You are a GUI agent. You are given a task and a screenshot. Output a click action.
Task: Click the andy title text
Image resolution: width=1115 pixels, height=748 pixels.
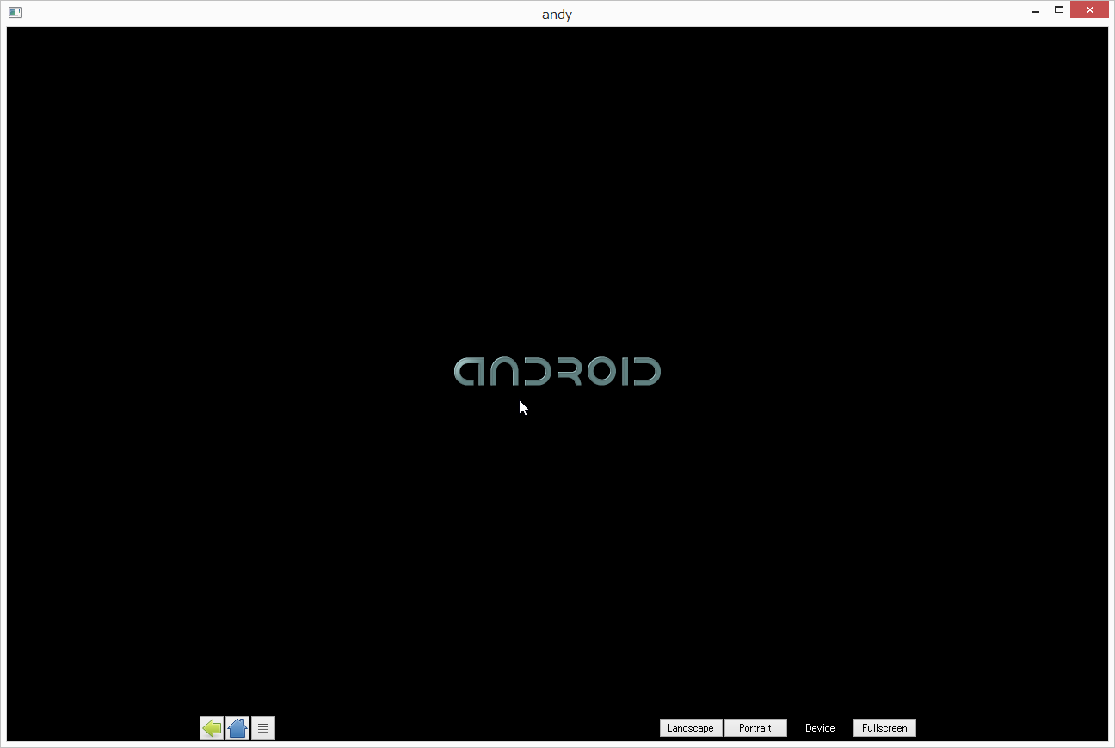(557, 14)
